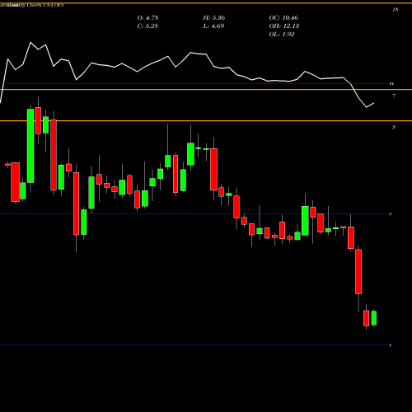Select the high price value H: 5.36
Viewport: 412px width, 412px height.
tap(214, 18)
